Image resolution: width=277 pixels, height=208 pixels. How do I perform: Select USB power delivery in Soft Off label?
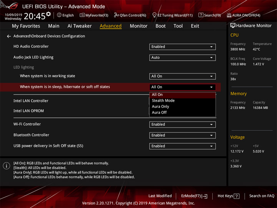tap(48, 146)
